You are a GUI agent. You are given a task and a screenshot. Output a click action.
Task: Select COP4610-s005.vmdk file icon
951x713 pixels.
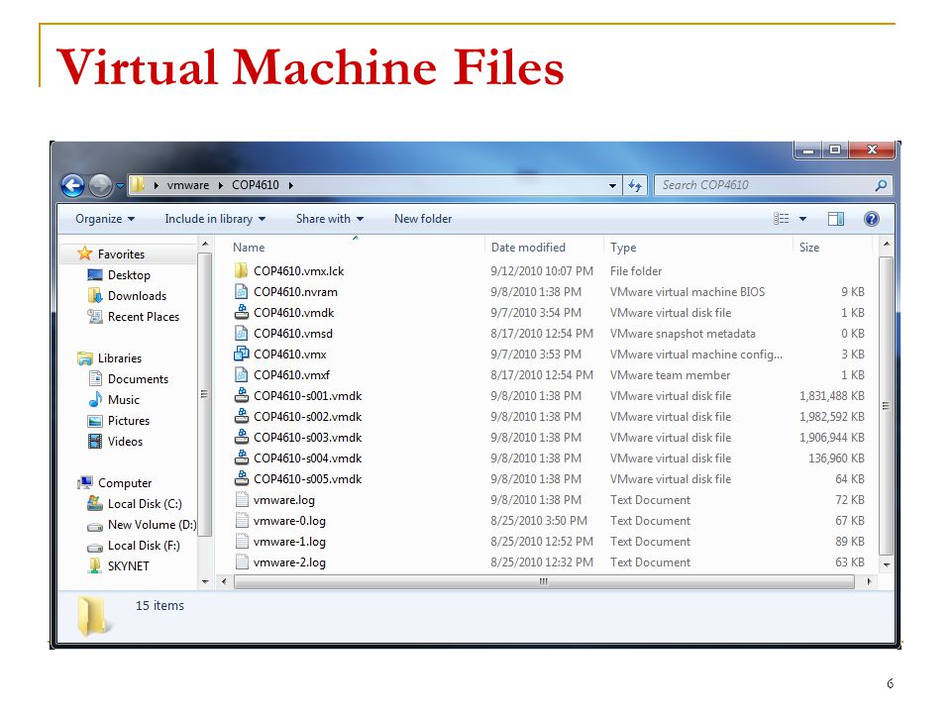pos(242,478)
